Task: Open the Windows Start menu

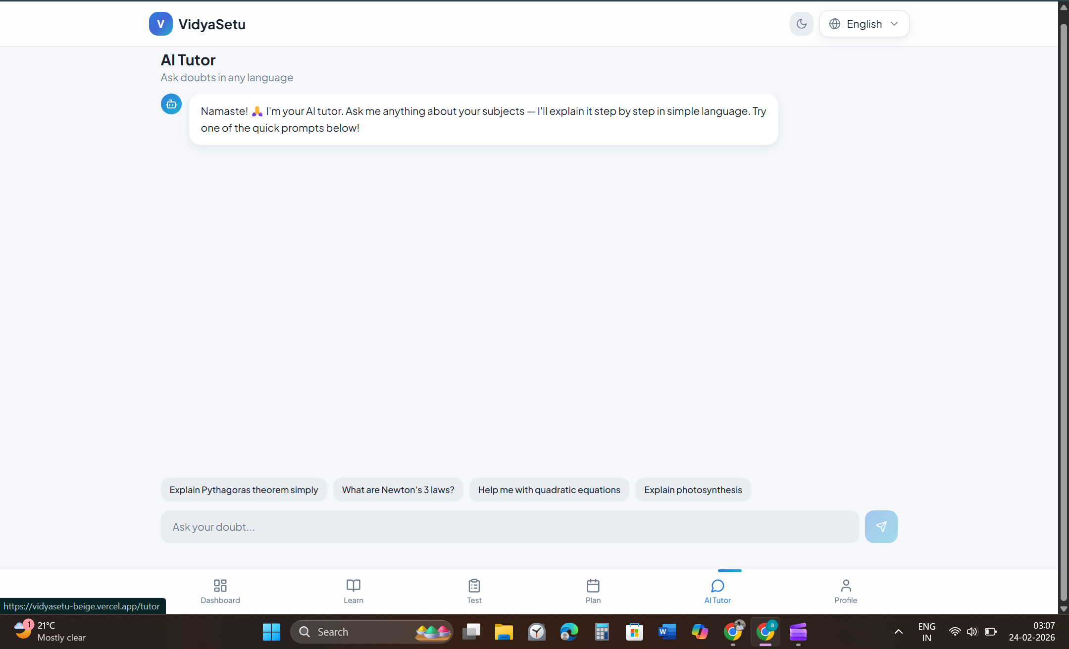Action: click(x=271, y=632)
